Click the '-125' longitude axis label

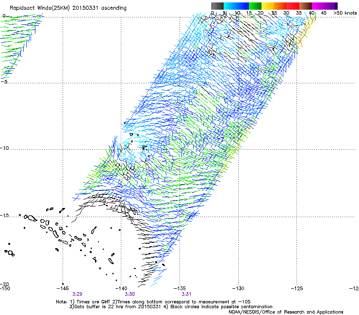(297, 288)
